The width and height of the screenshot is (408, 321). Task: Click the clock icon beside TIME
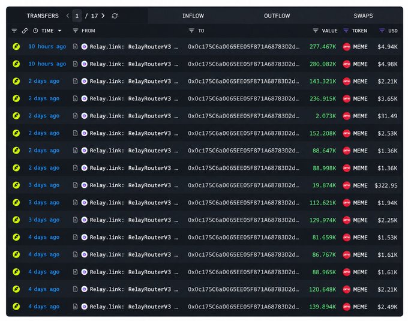[35, 31]
